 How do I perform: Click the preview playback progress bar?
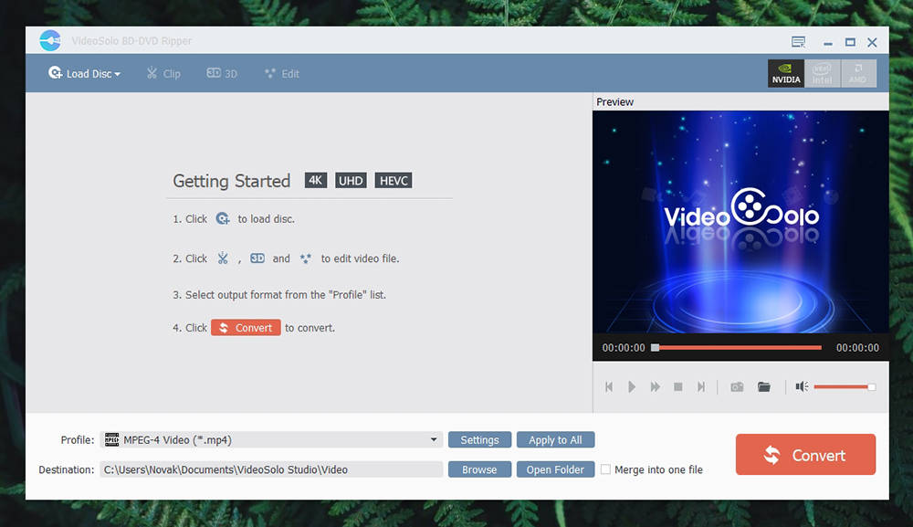[x=737, y=348]
